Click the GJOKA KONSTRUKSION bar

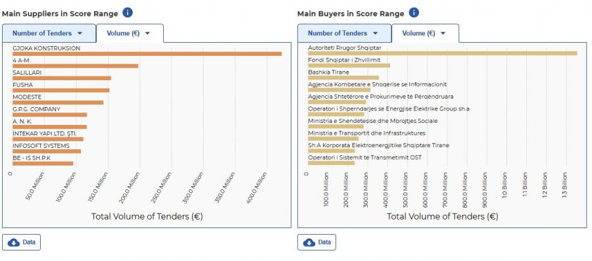[x=147, y=54]
